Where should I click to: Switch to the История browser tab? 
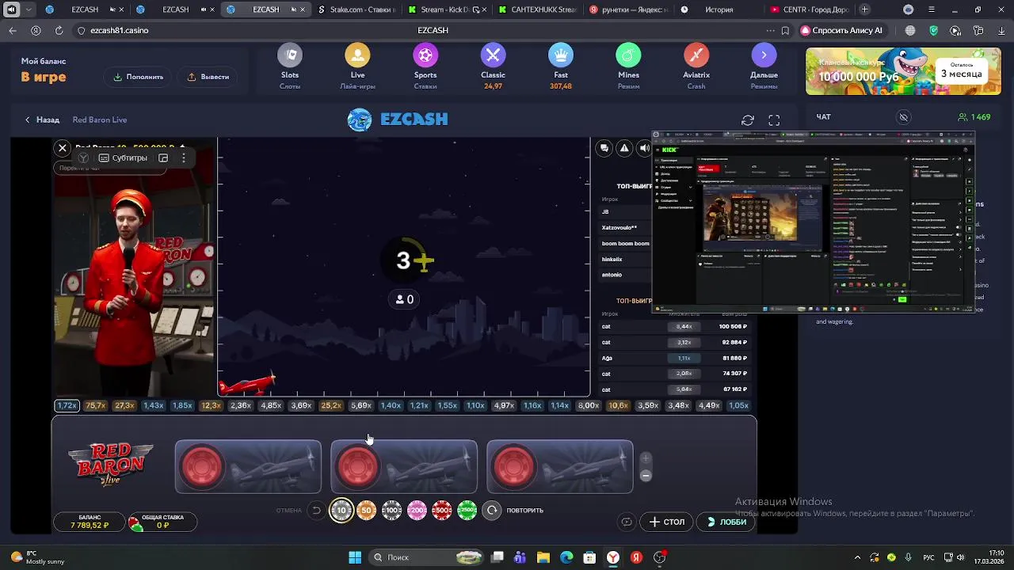[x=719, y=9]
